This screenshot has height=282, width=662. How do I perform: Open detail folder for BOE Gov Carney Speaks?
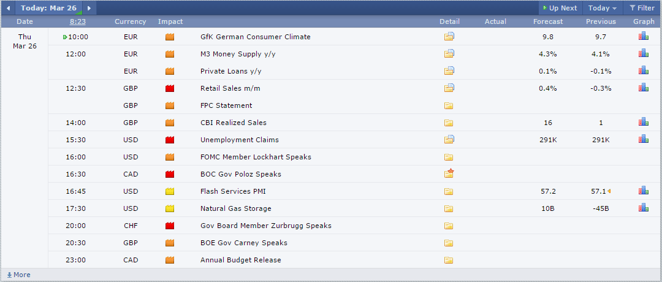coord(448,243)
